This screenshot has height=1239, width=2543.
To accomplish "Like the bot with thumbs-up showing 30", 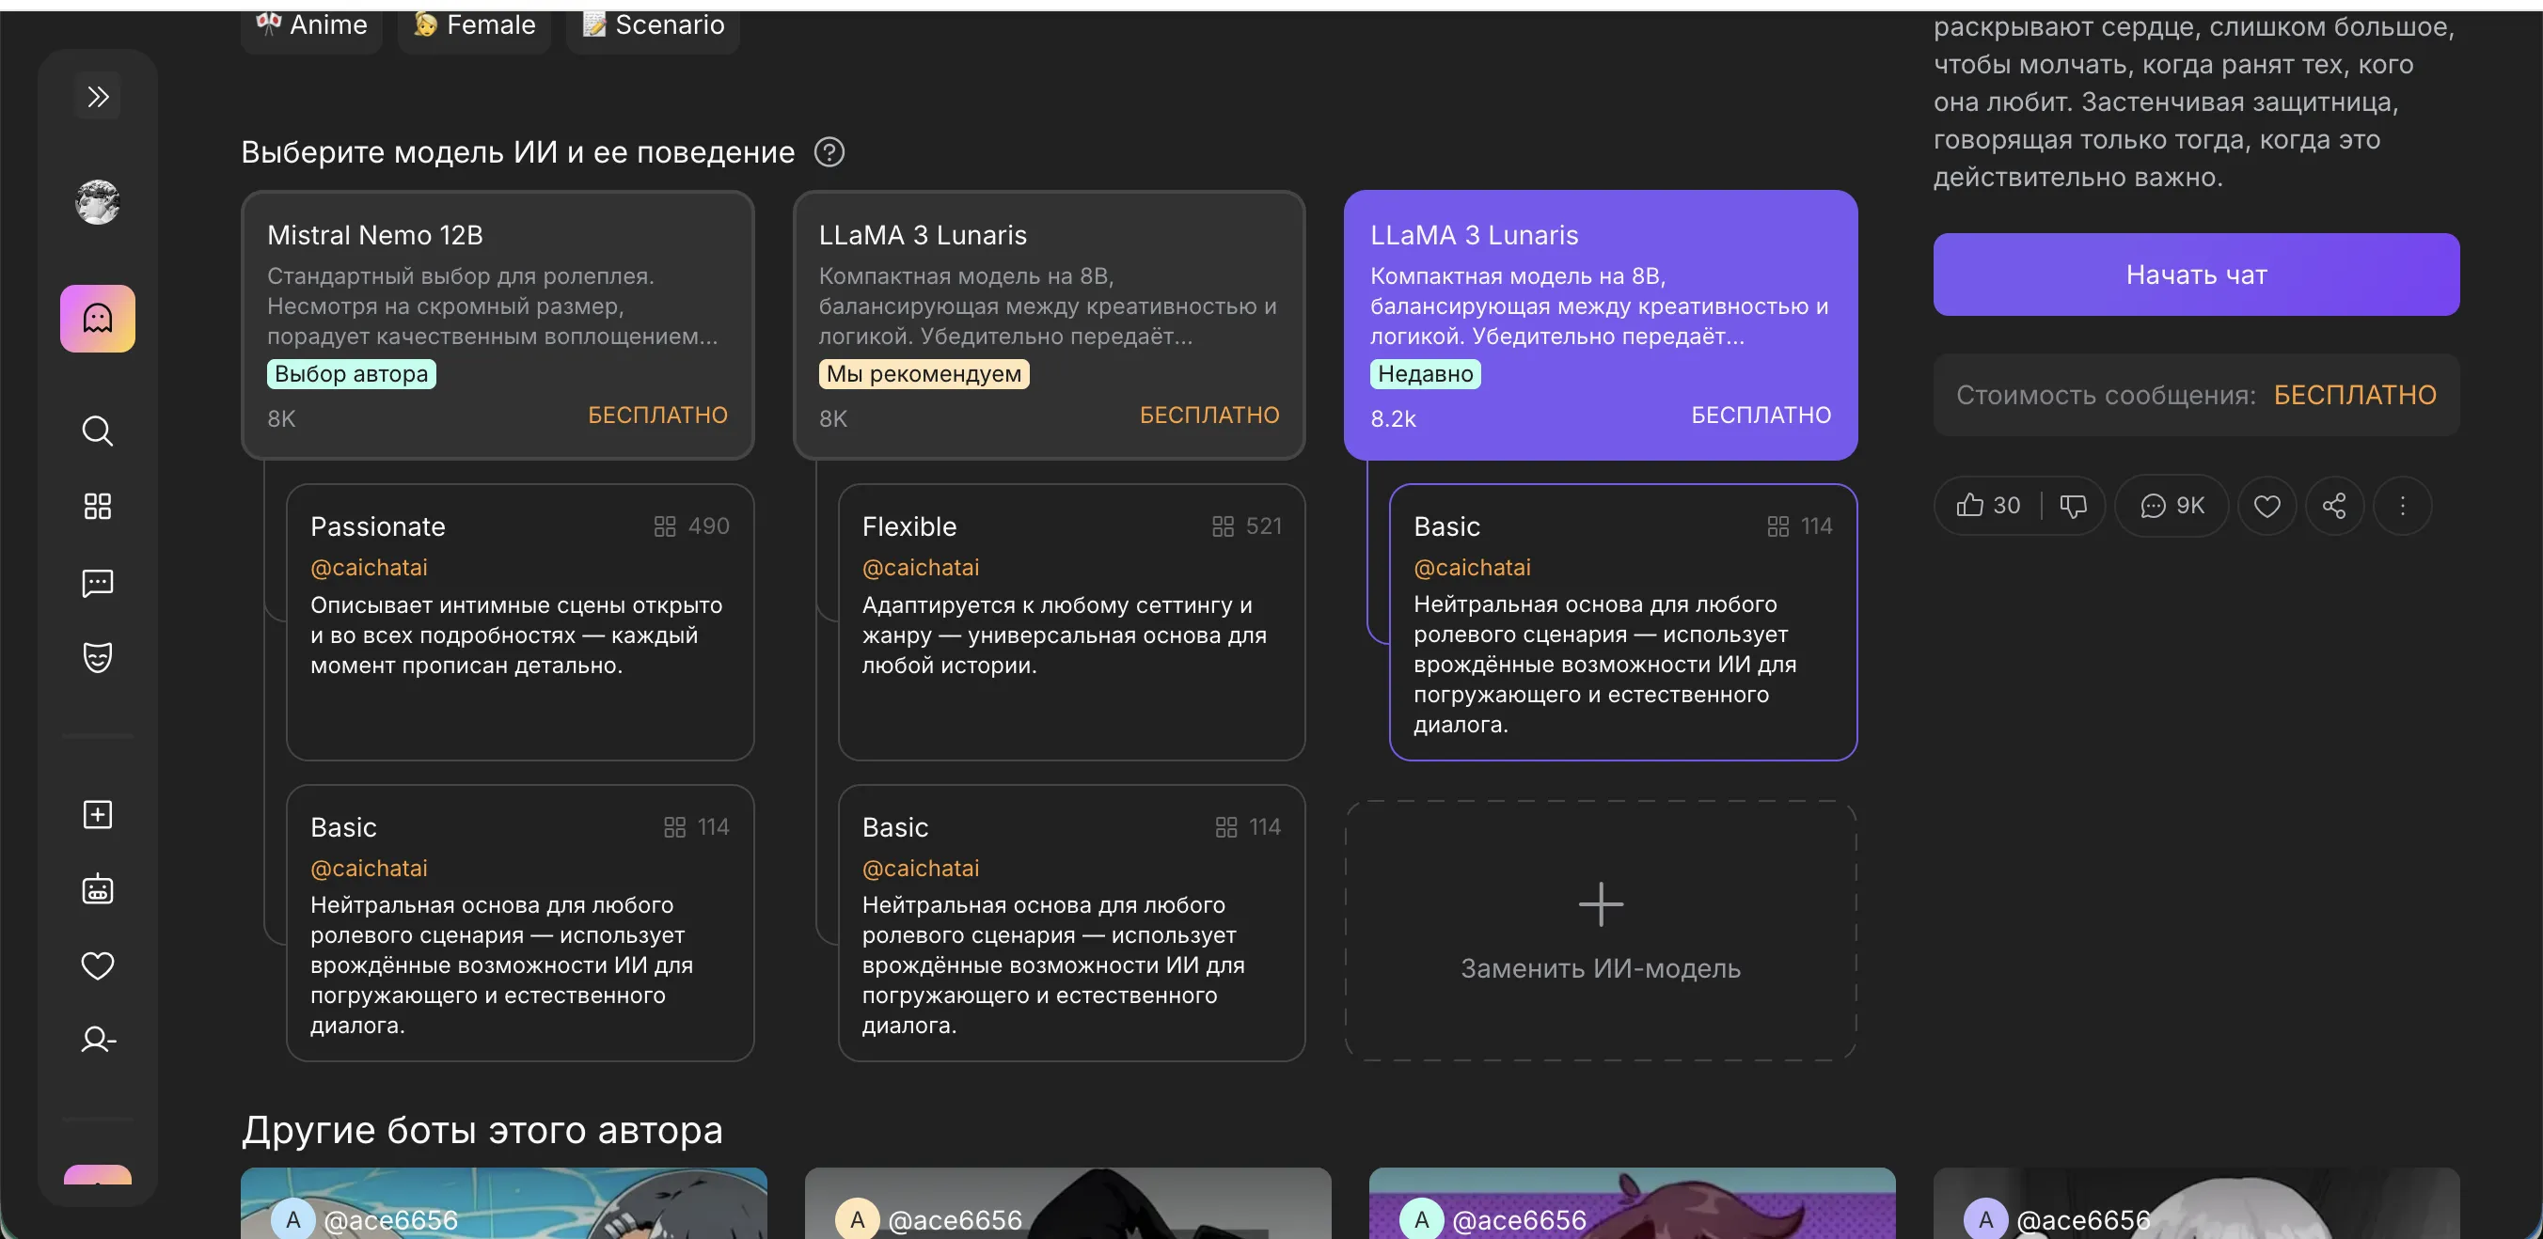I will coord(1988,506).
